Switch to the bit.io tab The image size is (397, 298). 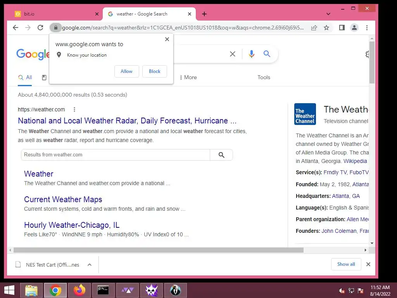pyautogui.click(x=56, y=14)
